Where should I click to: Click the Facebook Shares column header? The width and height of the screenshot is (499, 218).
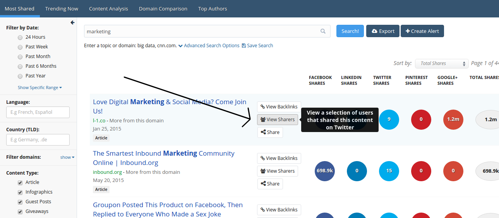click(x=320, y=80)
